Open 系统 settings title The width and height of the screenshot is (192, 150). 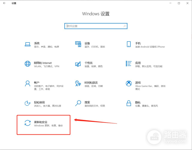(x=37, y=43)
